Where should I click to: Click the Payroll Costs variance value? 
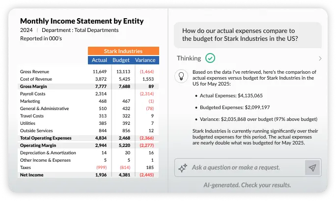pos(147,93)
